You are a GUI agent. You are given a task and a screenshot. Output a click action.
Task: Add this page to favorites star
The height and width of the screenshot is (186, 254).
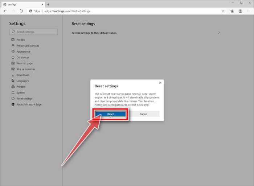223,11
